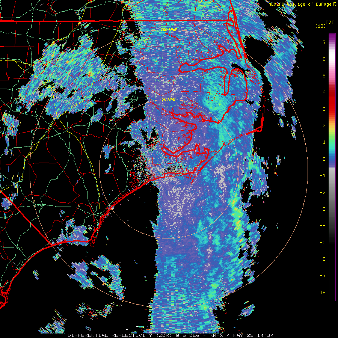Click the '2' value on the color scale

[324, 126]
